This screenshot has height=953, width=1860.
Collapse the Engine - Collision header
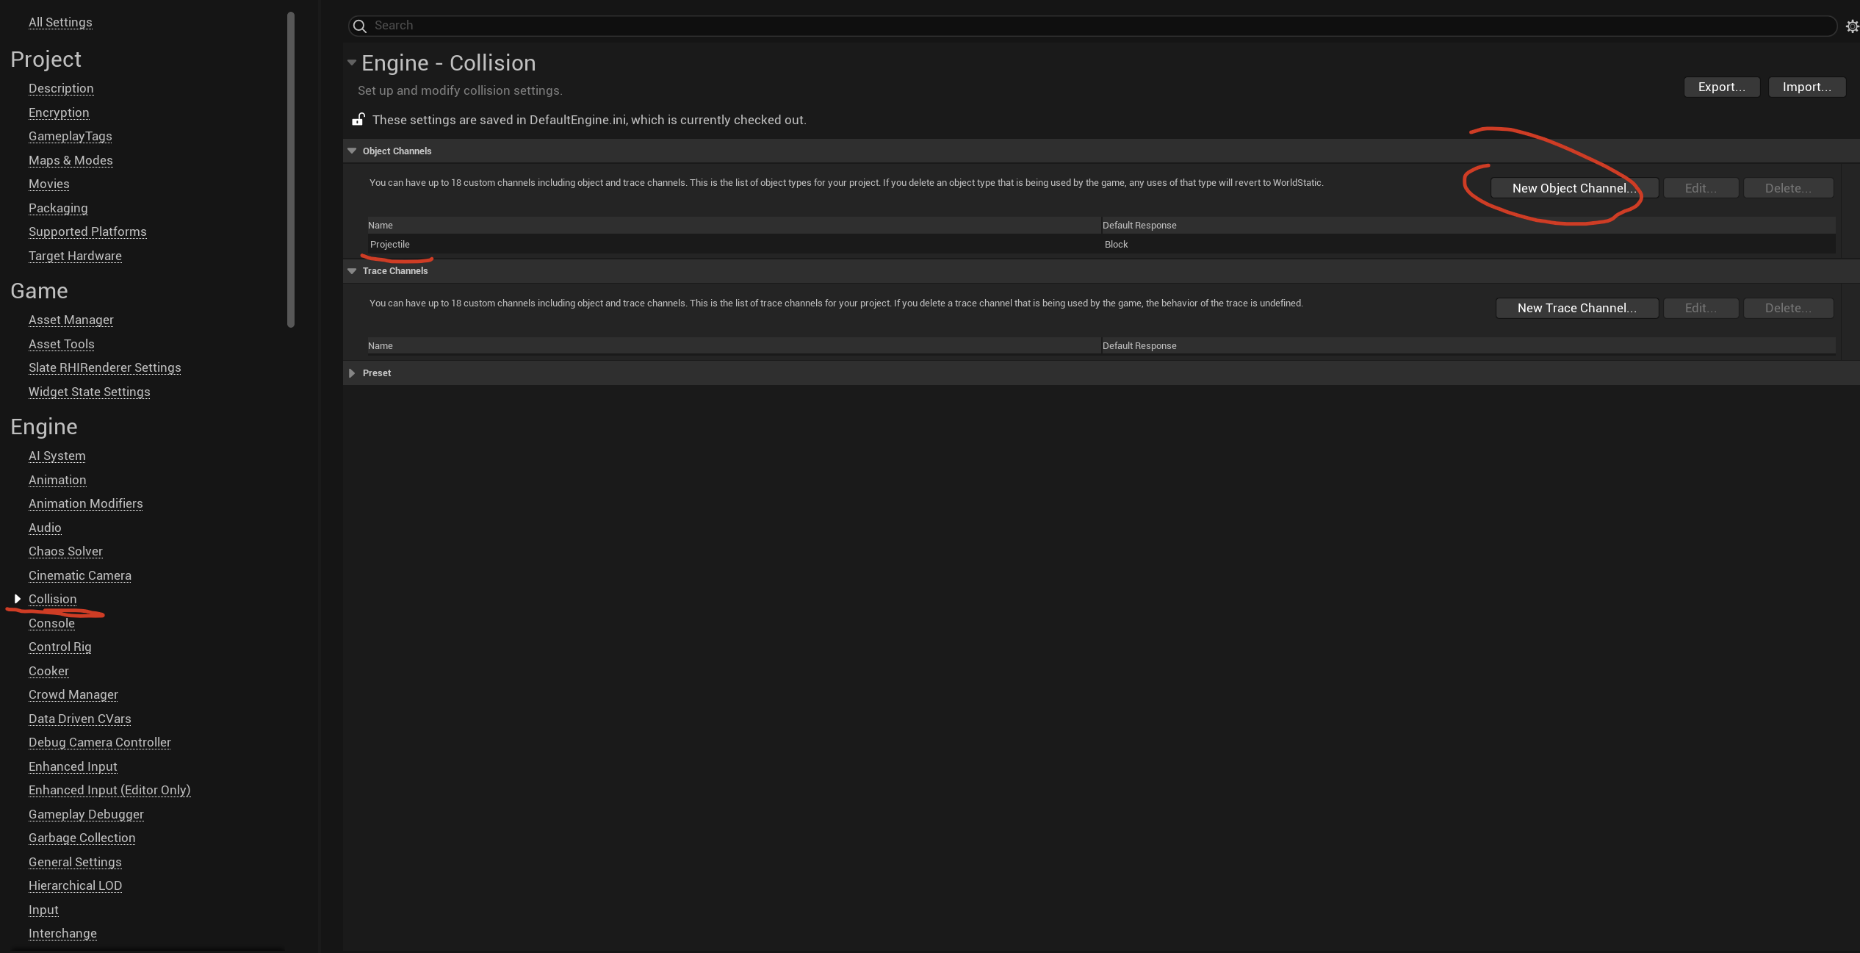tap(352, 63)
